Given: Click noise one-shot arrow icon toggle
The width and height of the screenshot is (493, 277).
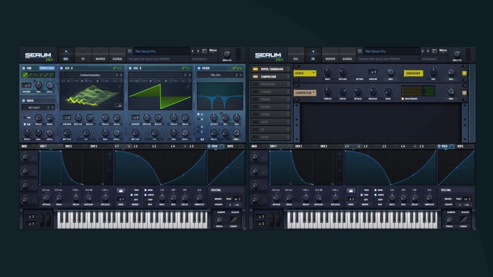Looking at the screenshot, I should pyautogui.click(x=25, y=117).
